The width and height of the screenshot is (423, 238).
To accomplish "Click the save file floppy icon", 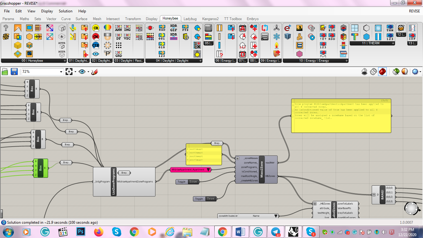I will (x=14, y=72).
